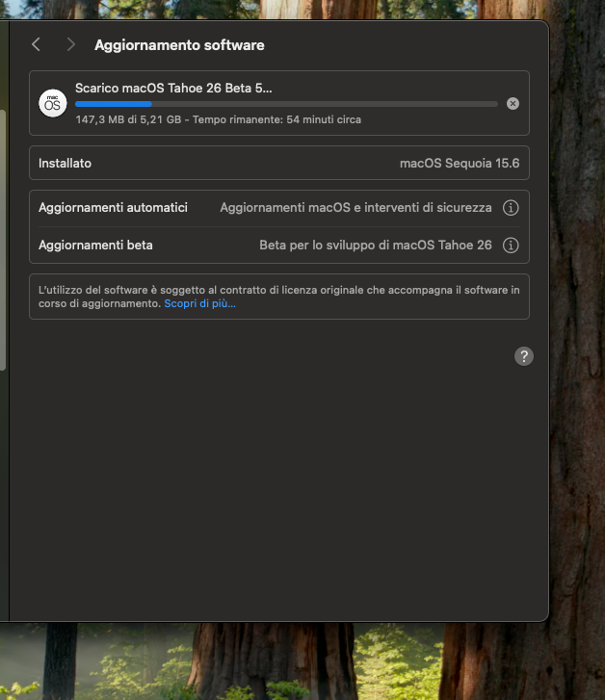The height and width of the screenshot is (700, 605).
Task: Click Aggiornamenti macOS e interventi di sicurezza
Action: pyautogui.click(x=355, y=208)
